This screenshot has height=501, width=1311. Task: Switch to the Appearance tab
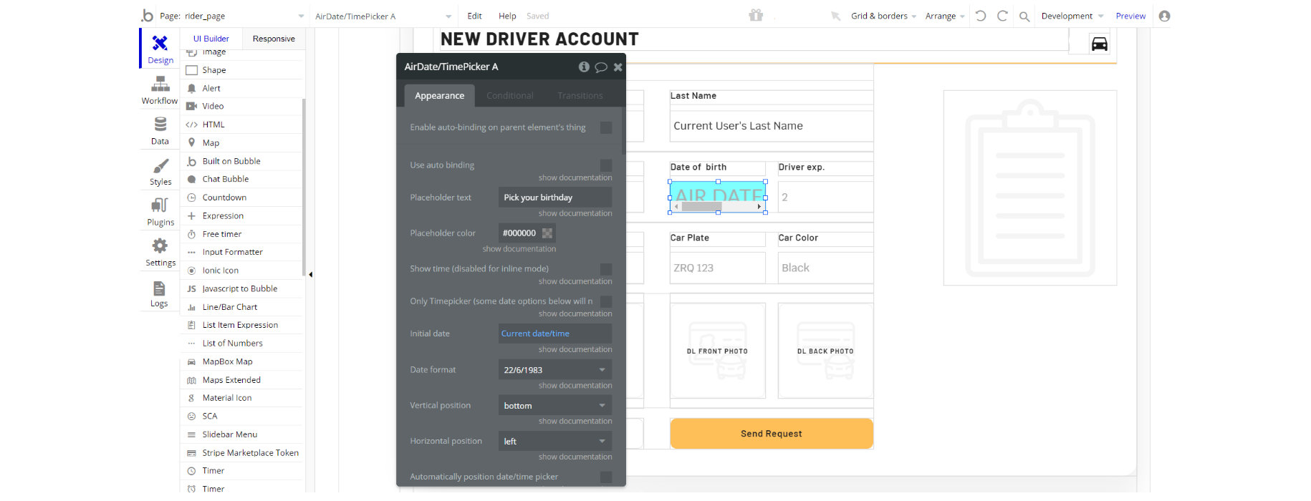click(x=439, y=96)
